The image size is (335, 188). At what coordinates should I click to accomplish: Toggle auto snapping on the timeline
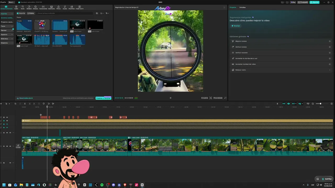coord(288,104)
